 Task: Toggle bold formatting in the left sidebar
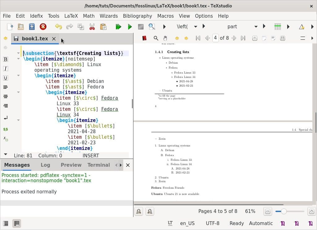point(6,59)
